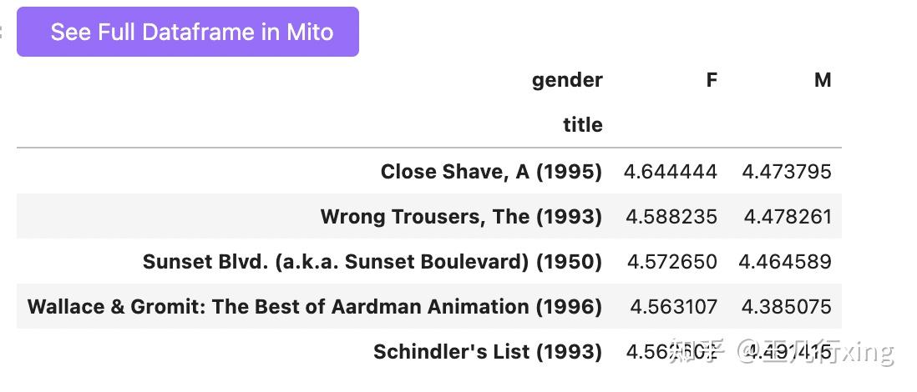Click the Sunset Blvd. (1950) row label
This screenshot has width=917, height=392.
point(372,262)
